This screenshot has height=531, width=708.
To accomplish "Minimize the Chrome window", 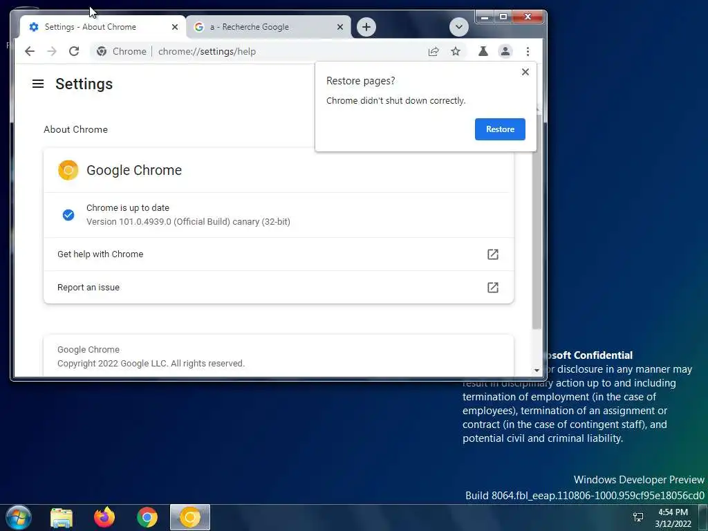I will pyautogui.click(x=485, y=17).
